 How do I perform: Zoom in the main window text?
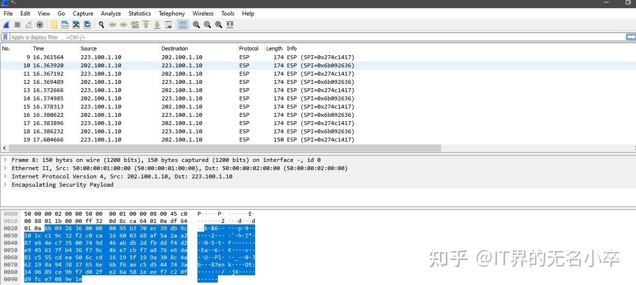pos(196,25)
